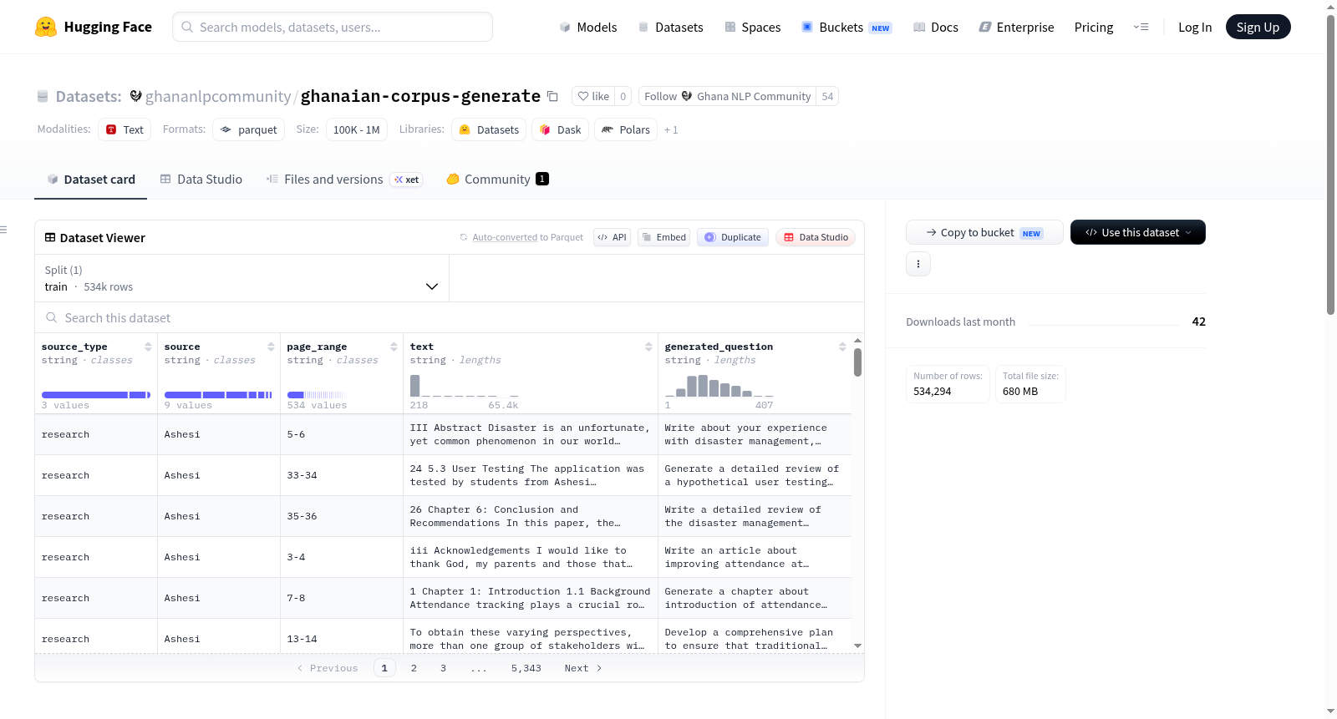
Task: Open the Models menu item
Action: point(588,27)
